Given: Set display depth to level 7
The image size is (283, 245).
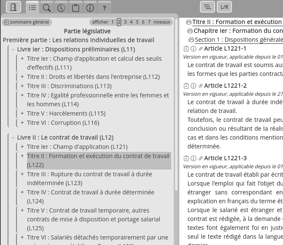Looking at the screenshot, I should pos(149,22).
